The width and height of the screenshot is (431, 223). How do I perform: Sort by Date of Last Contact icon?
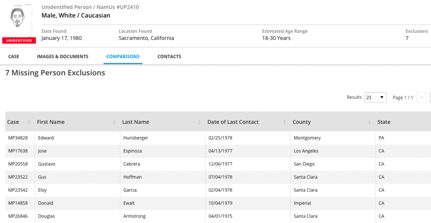click(x=285, y=122)
